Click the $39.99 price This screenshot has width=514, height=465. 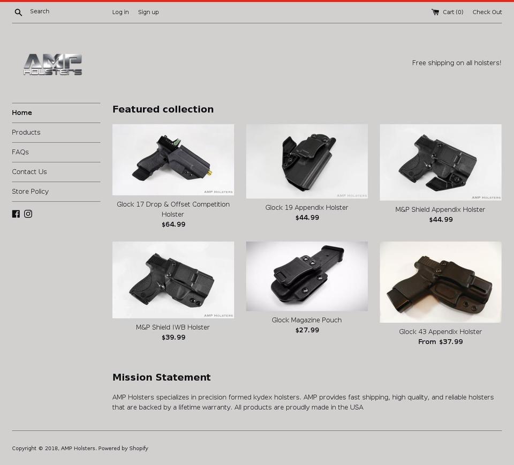point(173,337)
